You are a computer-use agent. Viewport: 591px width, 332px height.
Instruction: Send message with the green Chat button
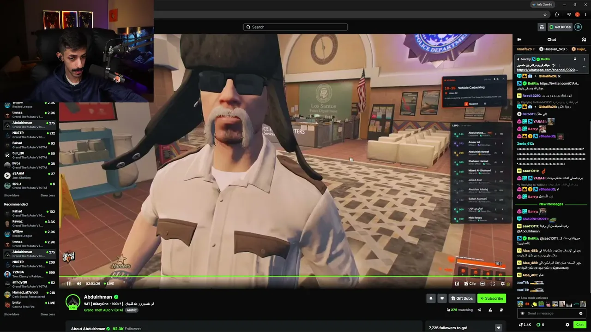click(580, 325)
